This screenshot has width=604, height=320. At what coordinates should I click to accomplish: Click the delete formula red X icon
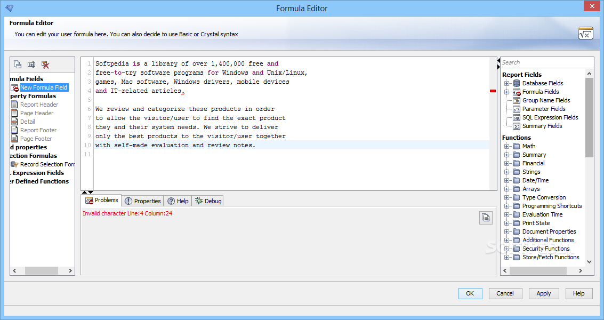45,65
